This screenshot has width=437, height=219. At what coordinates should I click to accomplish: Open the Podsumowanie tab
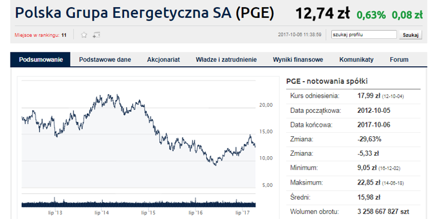pyautogui.click(x=41, y=59)
